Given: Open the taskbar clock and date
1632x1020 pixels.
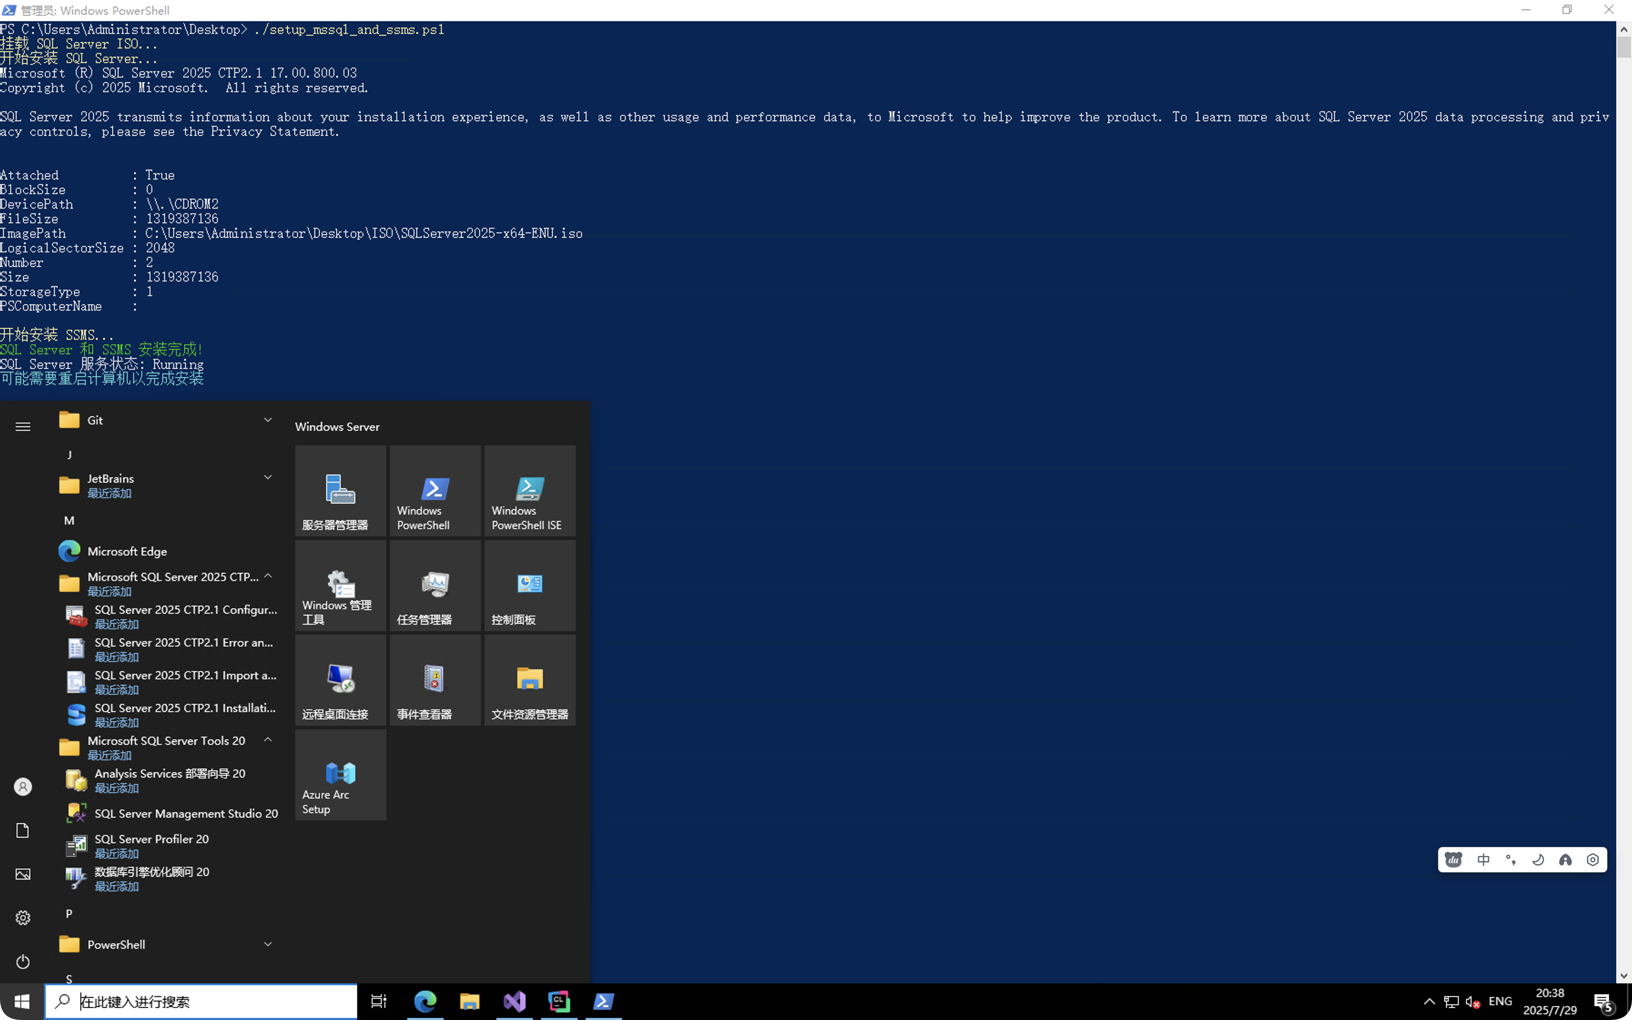Looking at the screenshot, I should 1550,1002.
